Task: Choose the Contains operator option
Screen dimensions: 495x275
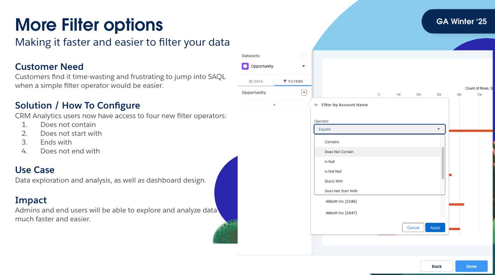Action: coord(377,142)
